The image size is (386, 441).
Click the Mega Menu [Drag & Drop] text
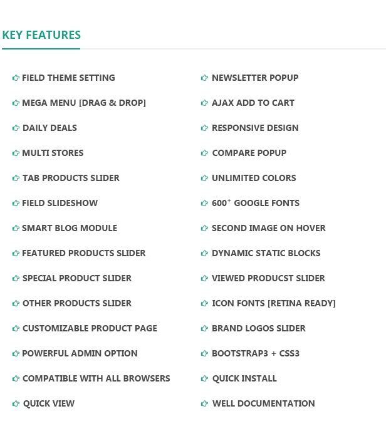(x=84, y=103)
